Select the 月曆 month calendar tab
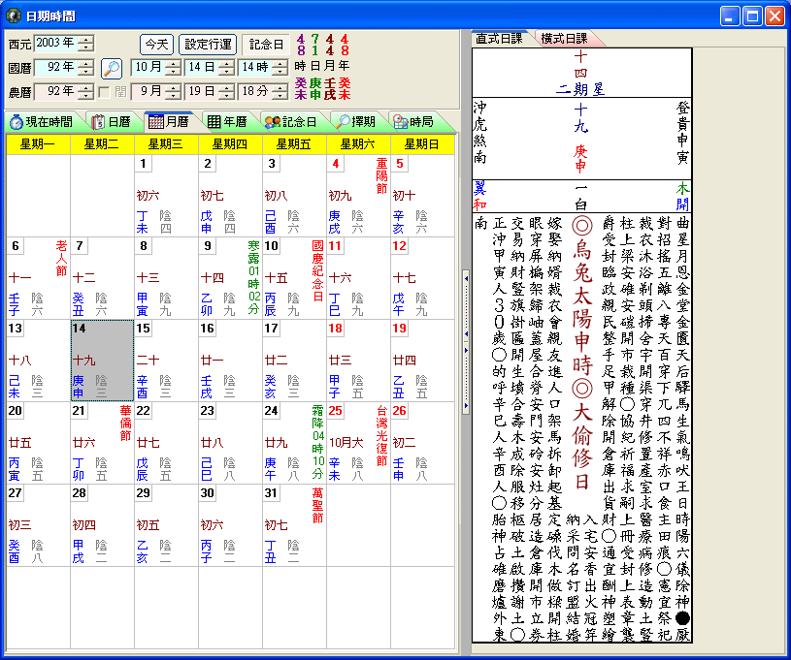This screenshot has height=660, width=791. pos(169,121)
